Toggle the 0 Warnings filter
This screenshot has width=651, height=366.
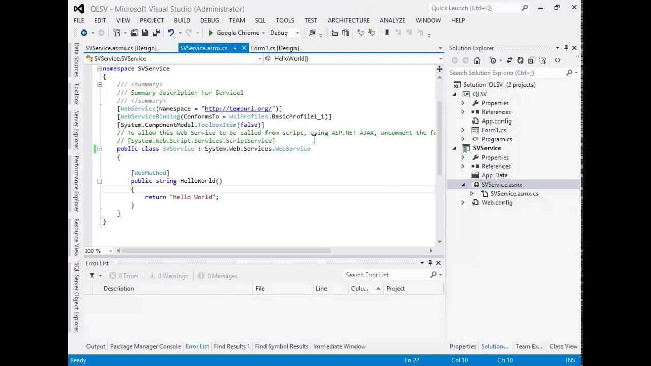168,276
